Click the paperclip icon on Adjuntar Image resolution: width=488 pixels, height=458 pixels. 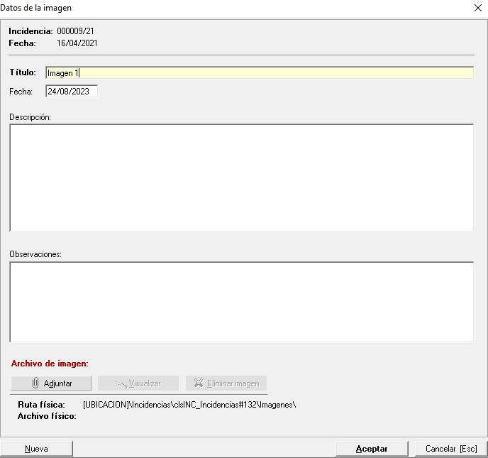35,383
